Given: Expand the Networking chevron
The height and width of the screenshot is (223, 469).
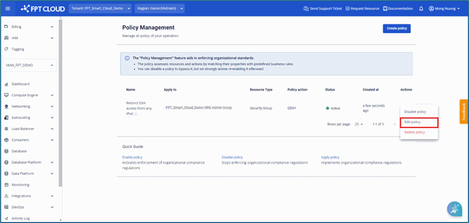Looking at the screenshot, I should [52, 106].
